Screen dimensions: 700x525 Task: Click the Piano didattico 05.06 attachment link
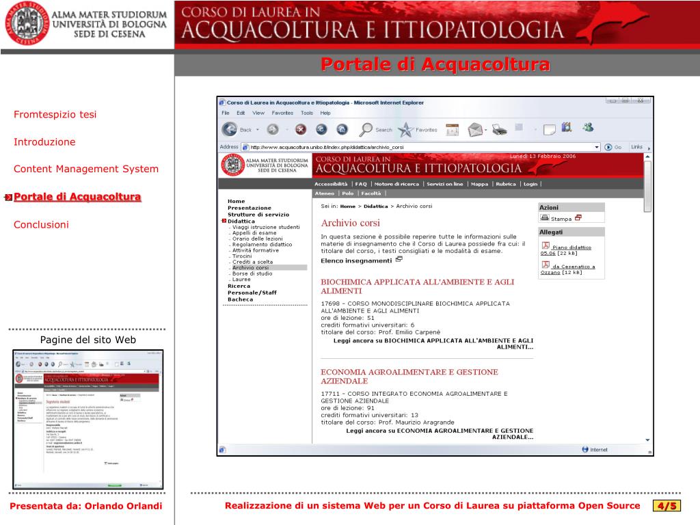(565, 250)
